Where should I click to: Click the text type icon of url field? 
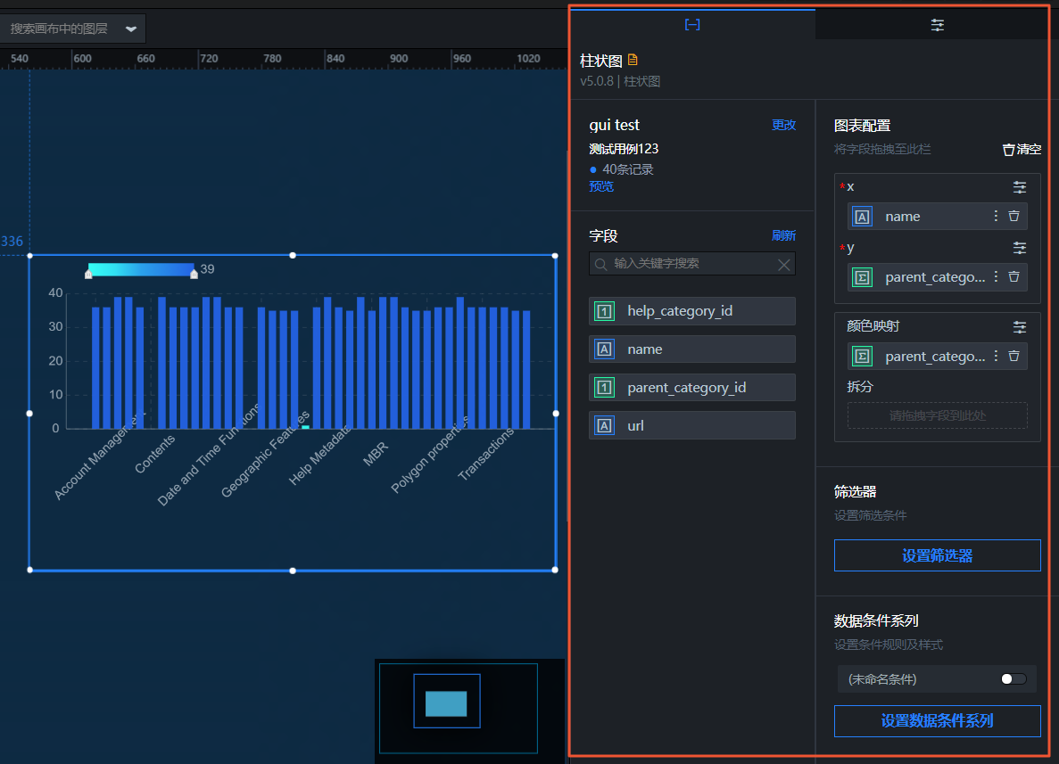(x=604, y=426)
